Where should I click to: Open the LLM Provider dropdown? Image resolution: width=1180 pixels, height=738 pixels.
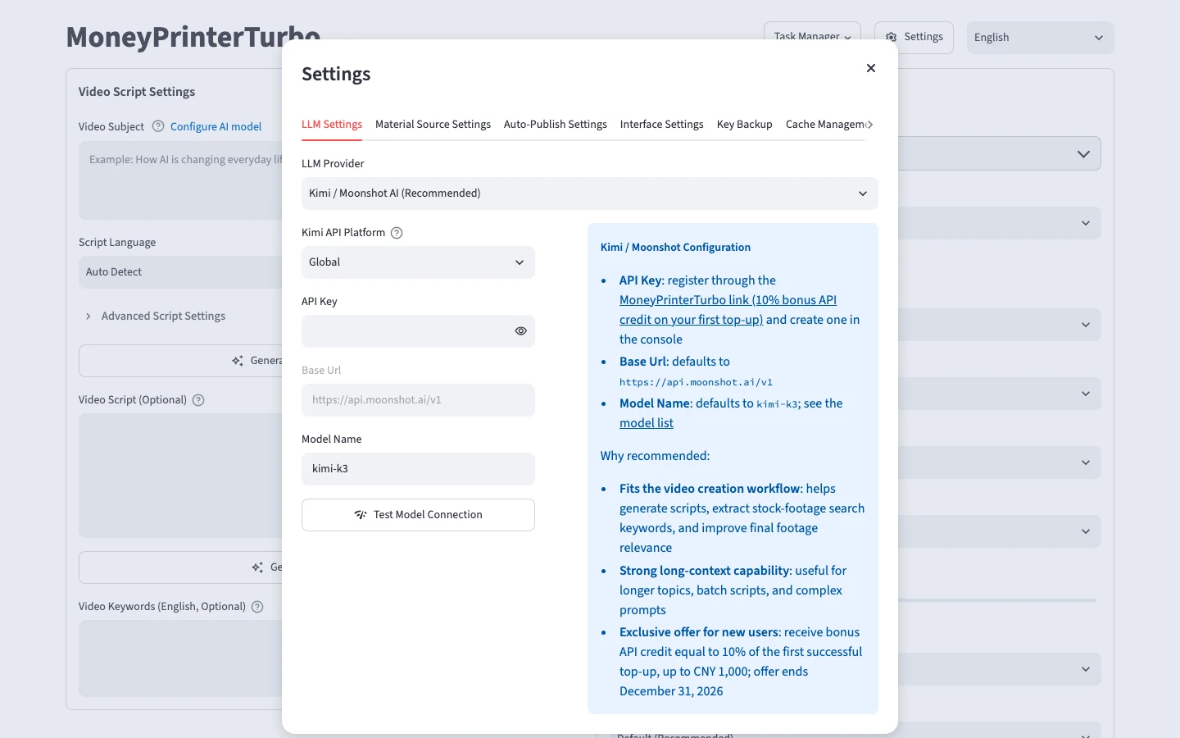click(x=590, y=194)
